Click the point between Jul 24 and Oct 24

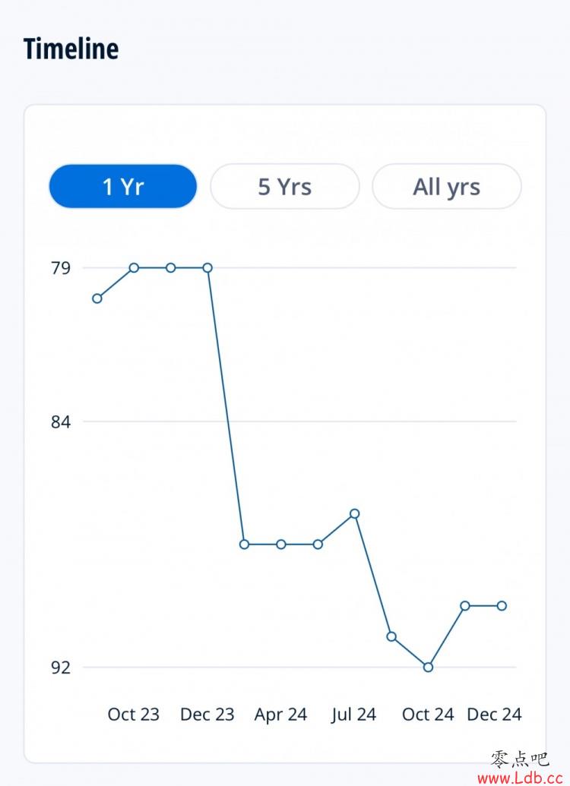pyautogui.click(x=391, y=636)
